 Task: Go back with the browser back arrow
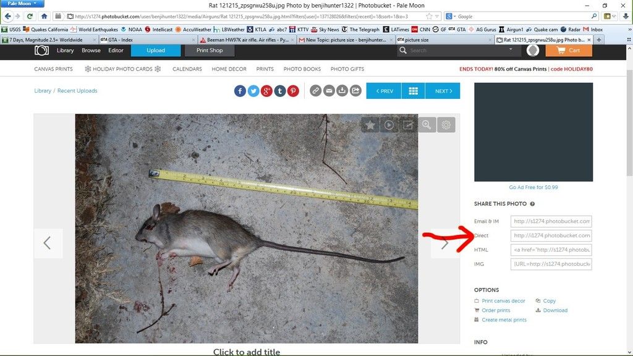coord(7,16)
